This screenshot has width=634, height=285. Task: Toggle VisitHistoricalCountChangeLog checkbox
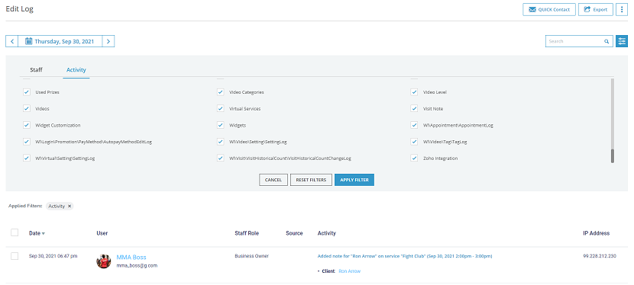click(x=220, y=159)
